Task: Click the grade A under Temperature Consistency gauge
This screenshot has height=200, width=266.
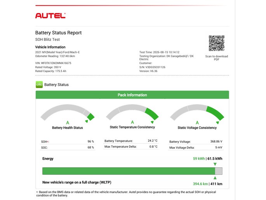Action: click(132, 122)
